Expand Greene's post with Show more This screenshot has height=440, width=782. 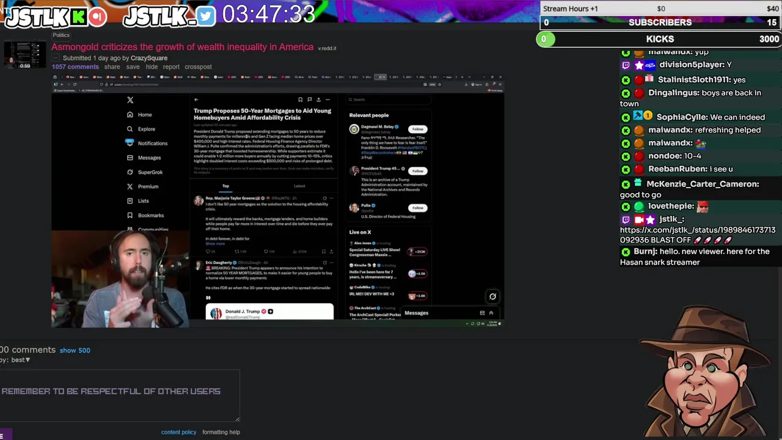[215, 244]
